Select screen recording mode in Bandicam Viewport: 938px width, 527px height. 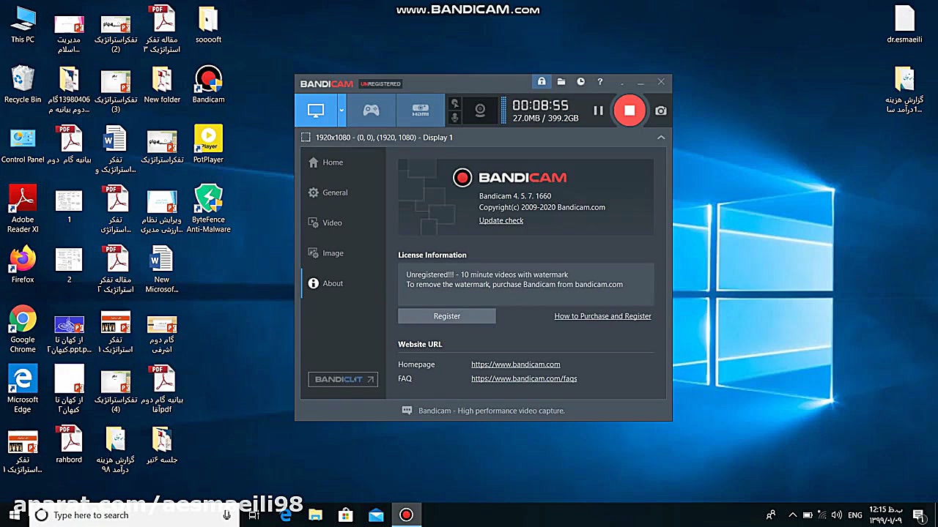click(316, 111)
